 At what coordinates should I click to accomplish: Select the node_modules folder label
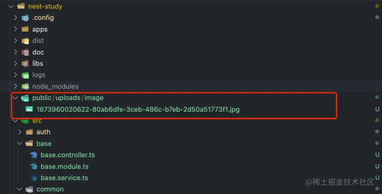[x=55, y=86]
